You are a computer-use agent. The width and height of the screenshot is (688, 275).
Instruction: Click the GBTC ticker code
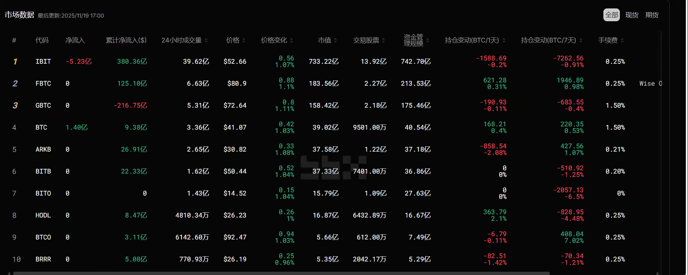pos(43,105)
